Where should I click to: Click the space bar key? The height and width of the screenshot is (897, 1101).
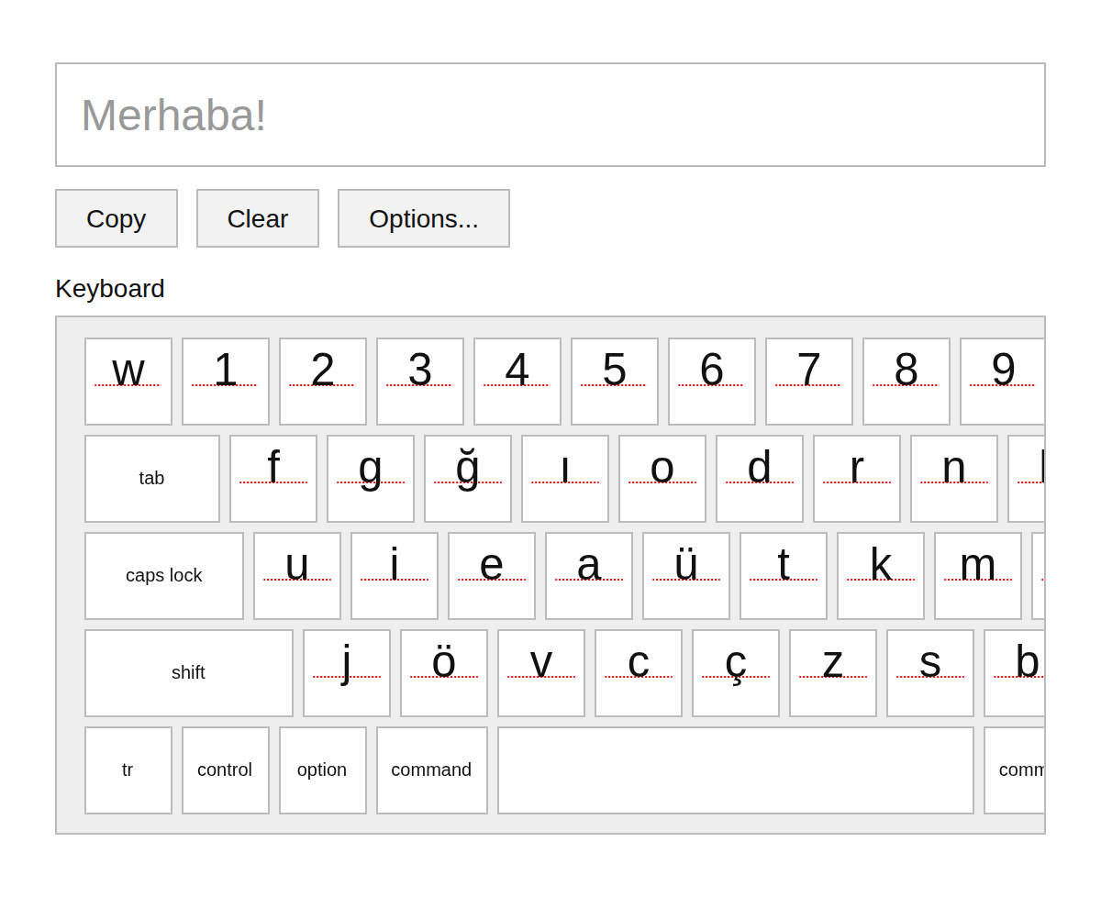(736, 770)
